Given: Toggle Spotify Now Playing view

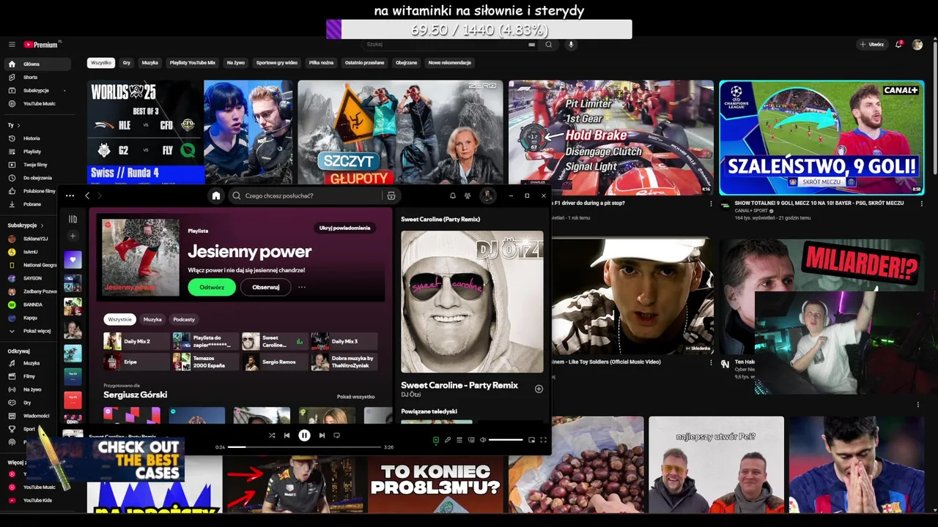Looking at the screenshot, I should pos(435,440).
